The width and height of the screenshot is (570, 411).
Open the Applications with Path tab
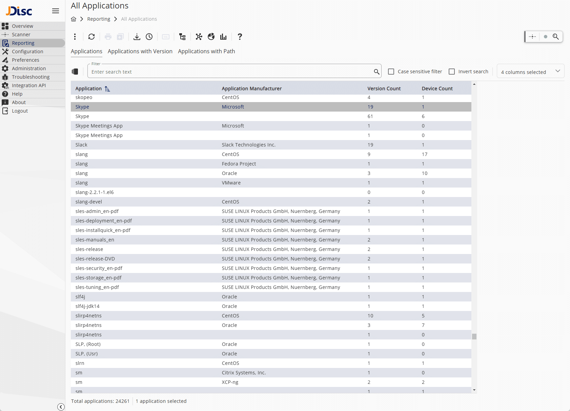(206, 51)
